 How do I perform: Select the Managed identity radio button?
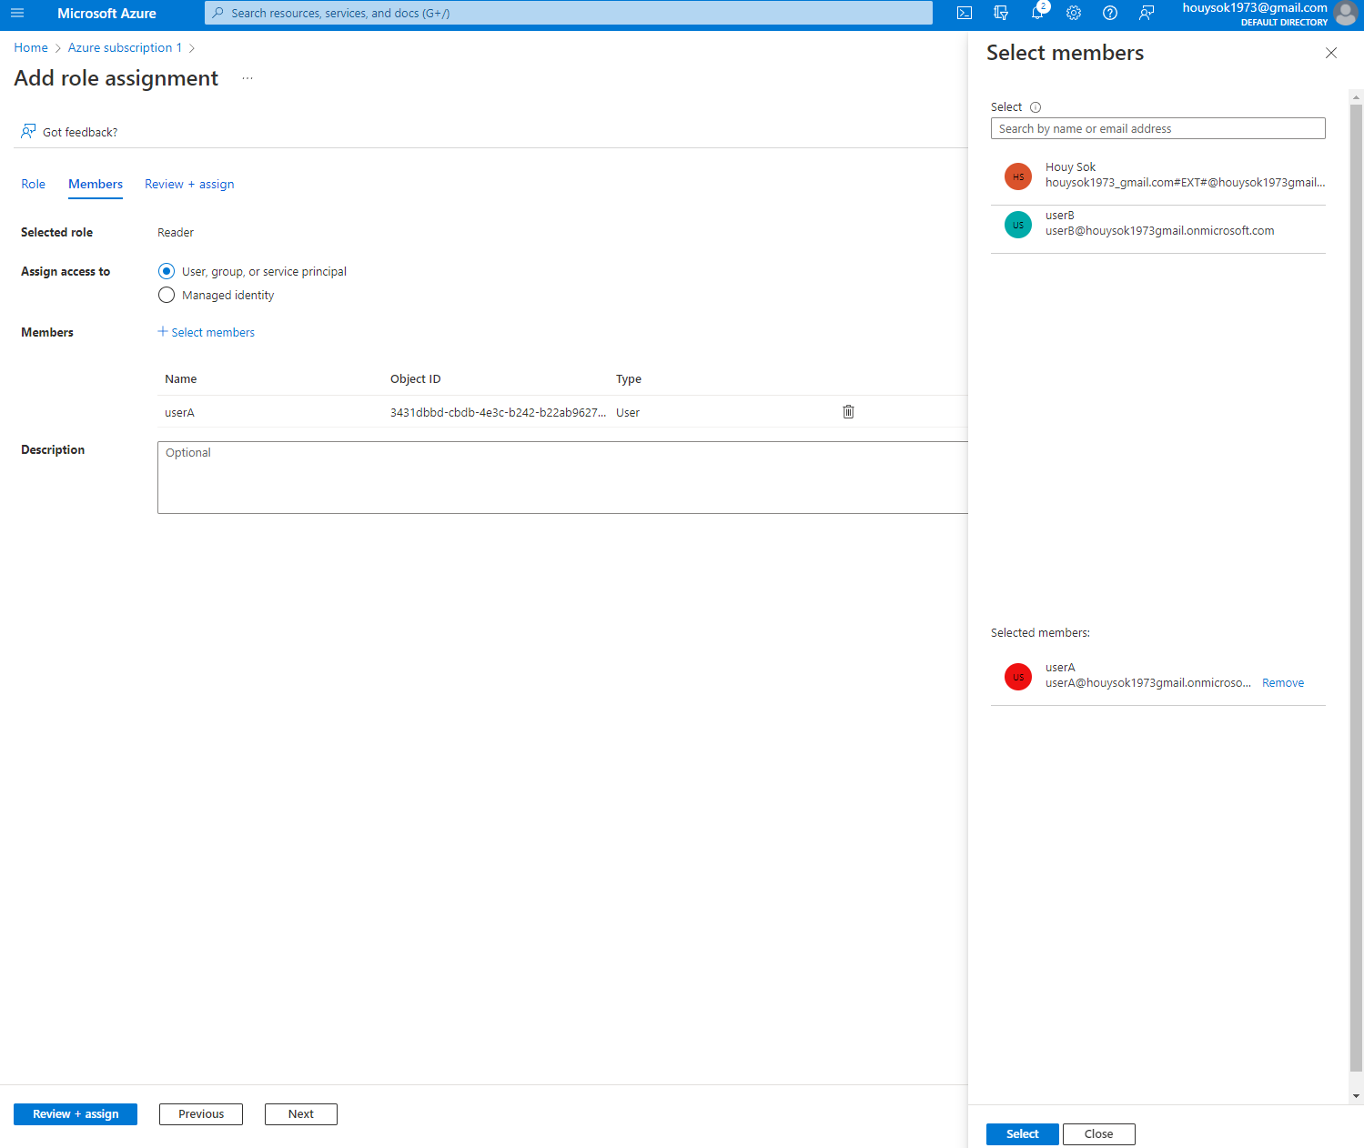click(167, 295)
